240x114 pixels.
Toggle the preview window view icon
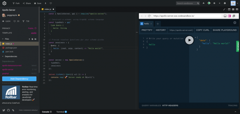point(229,9)
